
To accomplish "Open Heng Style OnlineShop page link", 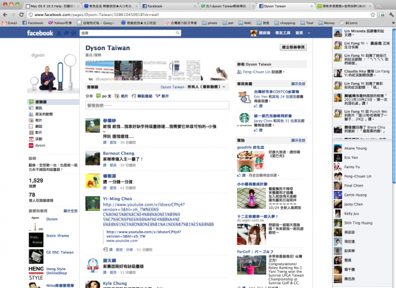I will click(x=56, y=271).
